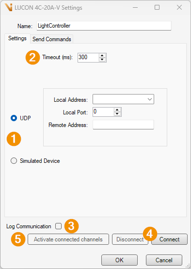
Task: Click the Connect button
Action: 169,239
